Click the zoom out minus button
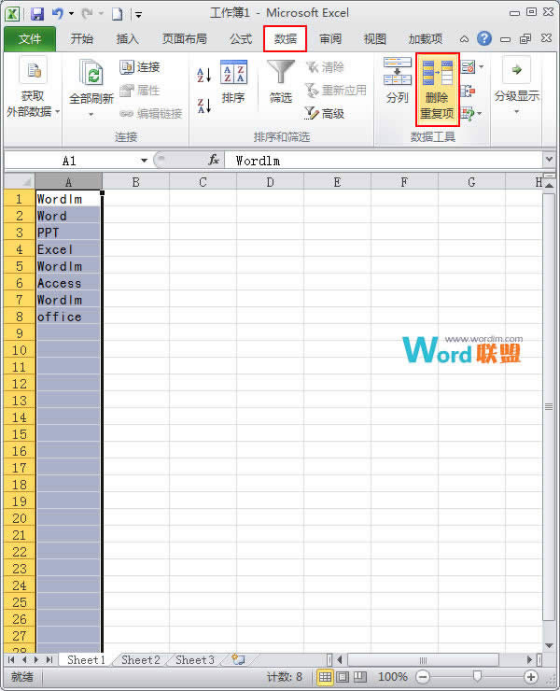This screenshot has height=691, width=560. (x=423, y=676)
